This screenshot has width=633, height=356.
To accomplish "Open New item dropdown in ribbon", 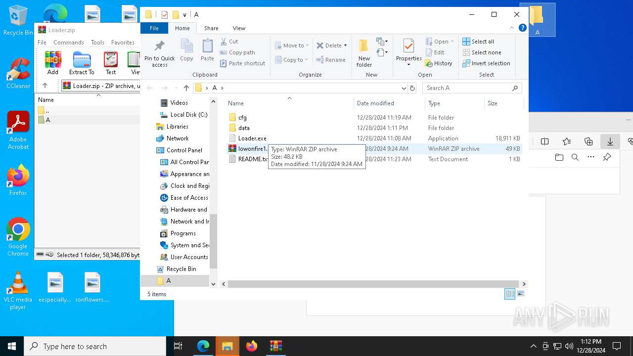I will click(x=382, y=42).
